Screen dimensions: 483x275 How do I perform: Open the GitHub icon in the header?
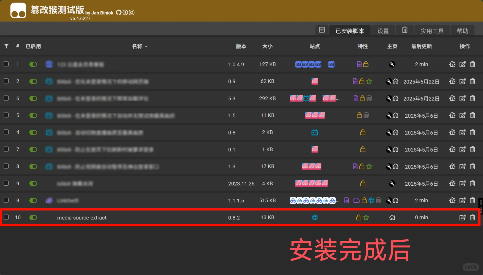click(119, 12)
